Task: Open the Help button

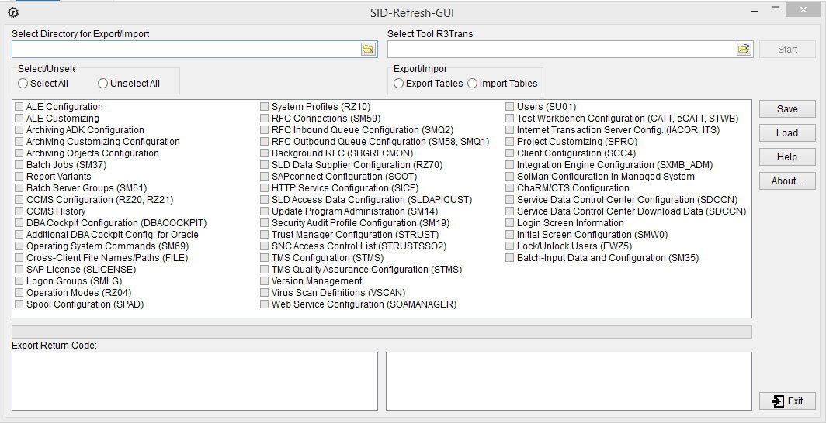Action: (x=787, y=157)
